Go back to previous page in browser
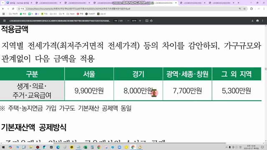This screenshot has height=150, width=267. (x=3, y=9)
